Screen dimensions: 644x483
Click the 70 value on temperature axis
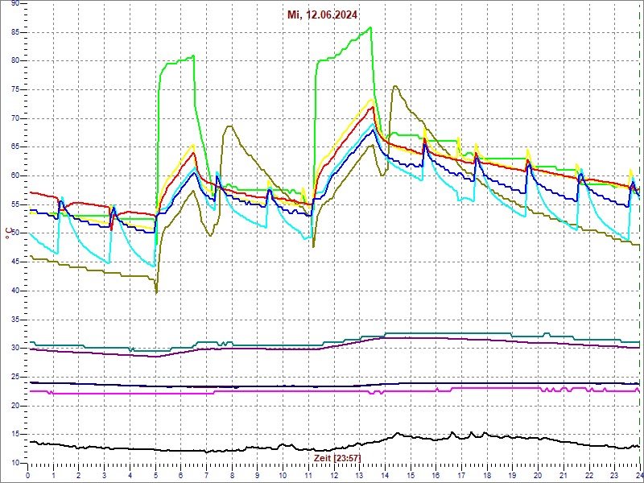(15, 118)
